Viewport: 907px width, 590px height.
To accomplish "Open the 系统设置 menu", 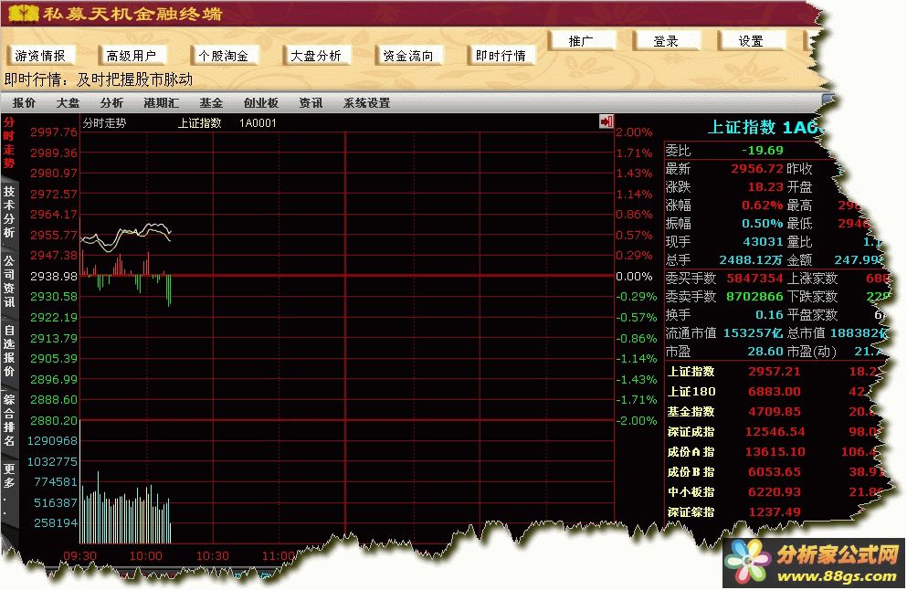I will click(x=367, y=103).
